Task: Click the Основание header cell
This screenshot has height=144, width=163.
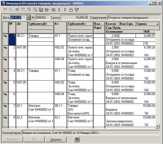Action: 124,32
